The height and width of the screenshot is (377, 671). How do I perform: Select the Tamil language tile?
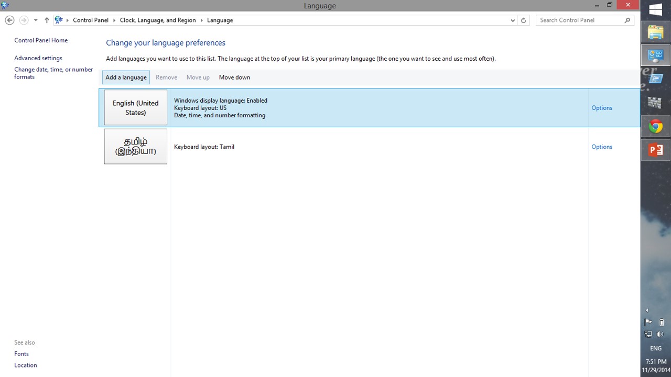(135, 147)
